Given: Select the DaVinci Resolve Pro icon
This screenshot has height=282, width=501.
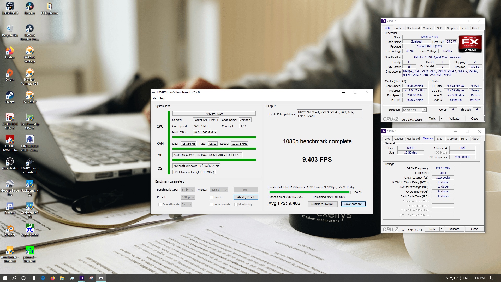Looking at the screenshot, I should 29,32.
